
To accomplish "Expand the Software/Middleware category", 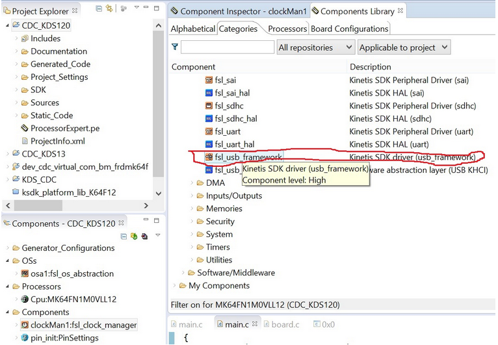I will click(183, 273).
